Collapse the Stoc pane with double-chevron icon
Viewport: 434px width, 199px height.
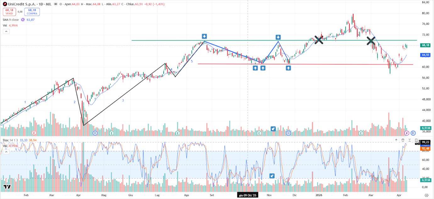click(409, 140)
